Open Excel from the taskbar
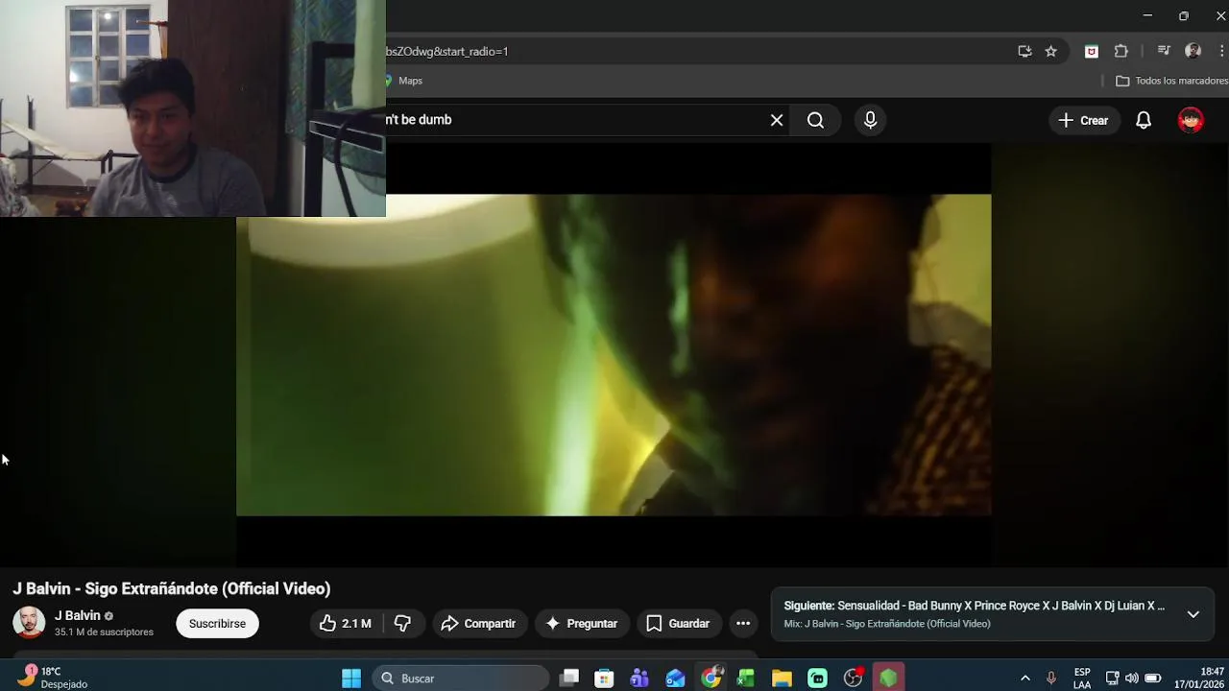1229x691 pixels. click(x=746, y=679)
